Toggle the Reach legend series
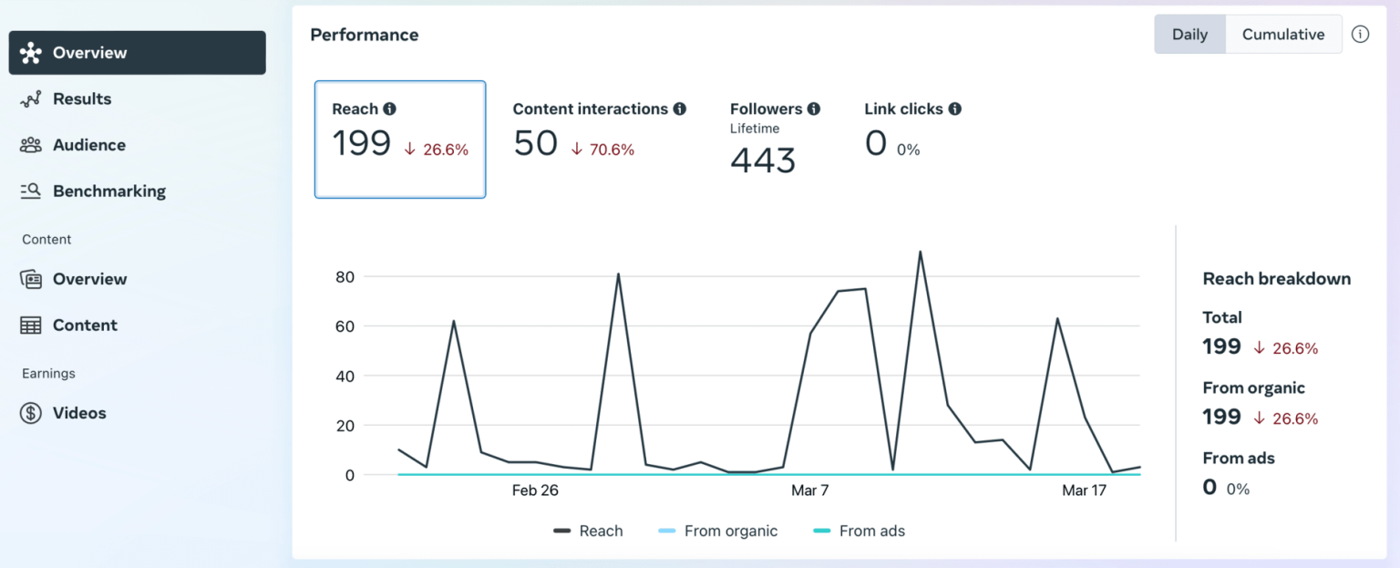Screen dimensions: 1400x568 click(x=589, y=531)
